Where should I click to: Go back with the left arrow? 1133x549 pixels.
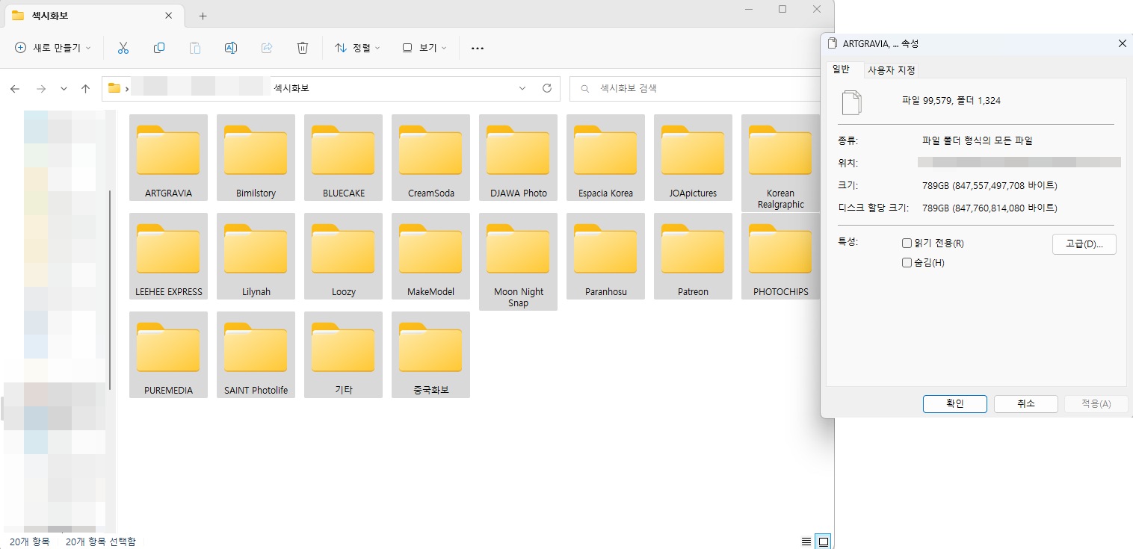[15, 88]
